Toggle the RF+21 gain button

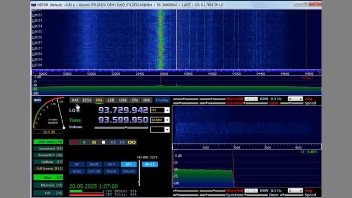click(x=150, y=164)
